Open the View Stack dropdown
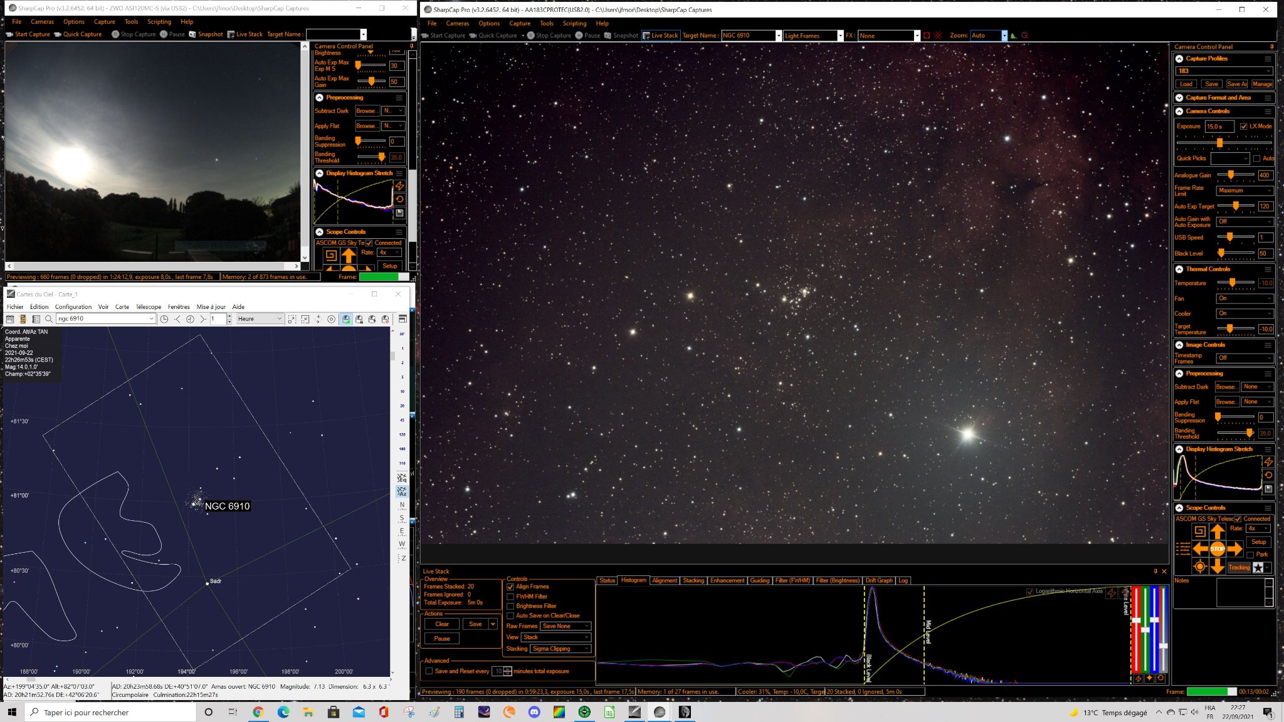Screen dimensions: 1284x722 pyautogui.click(x=556, y=637)
